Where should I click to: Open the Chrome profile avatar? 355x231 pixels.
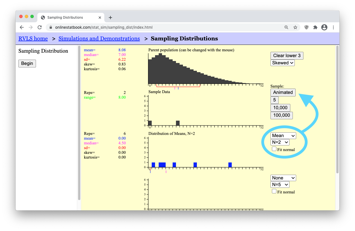(x=324, y=27)
